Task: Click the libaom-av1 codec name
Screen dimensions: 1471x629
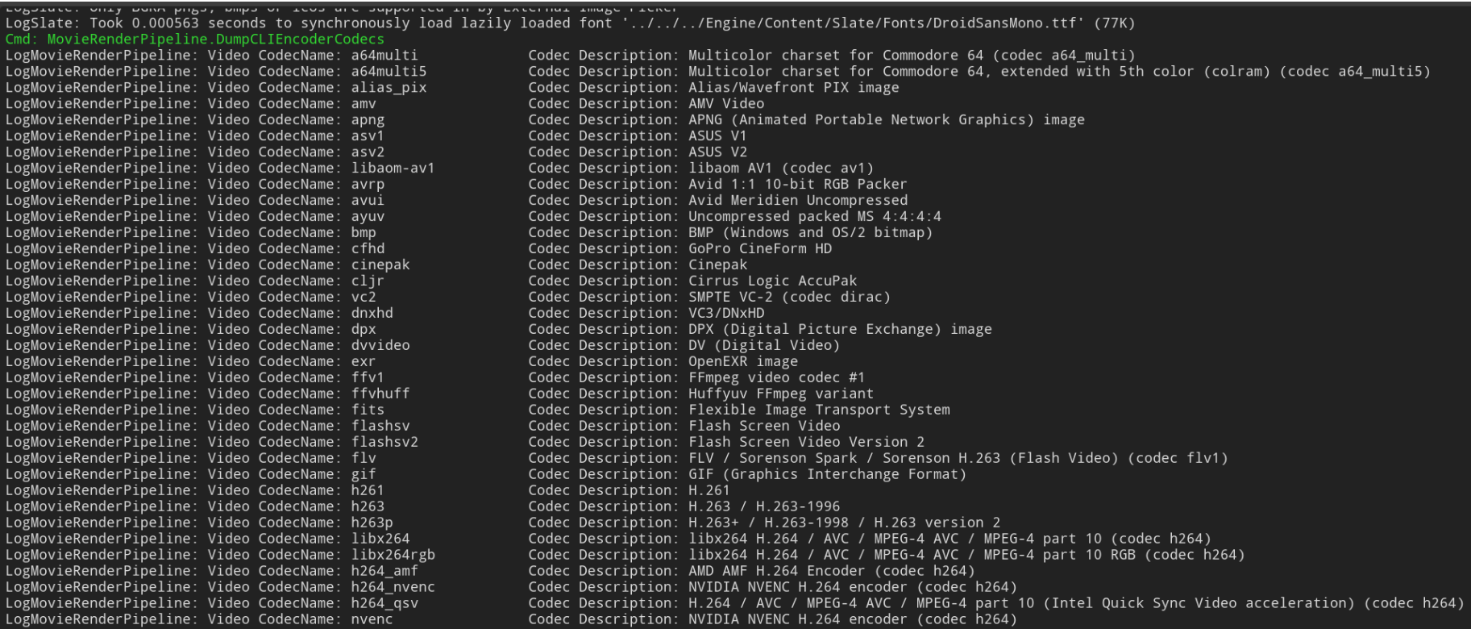Action: [393, 168]
